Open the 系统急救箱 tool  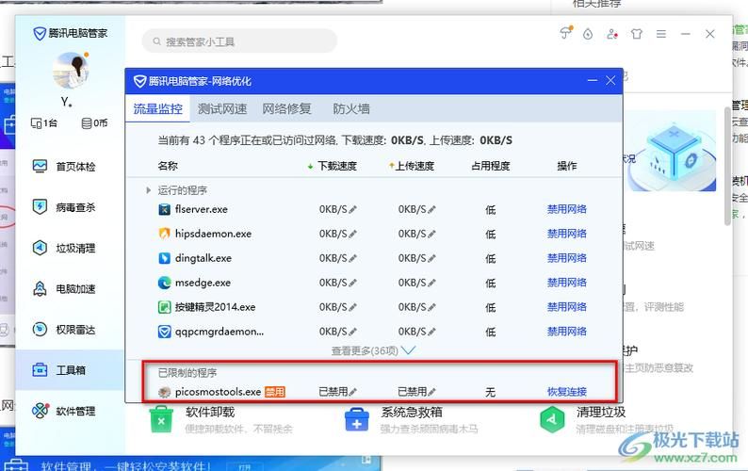click(411, 419)
